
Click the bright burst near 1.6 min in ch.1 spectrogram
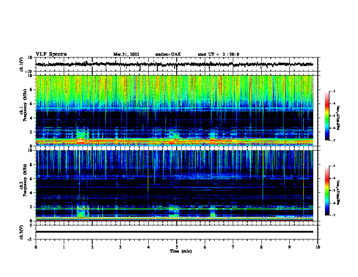(82, 137)
